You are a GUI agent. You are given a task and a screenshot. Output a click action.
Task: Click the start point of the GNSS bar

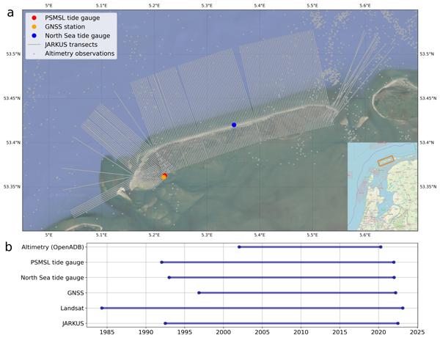point(199,293)
